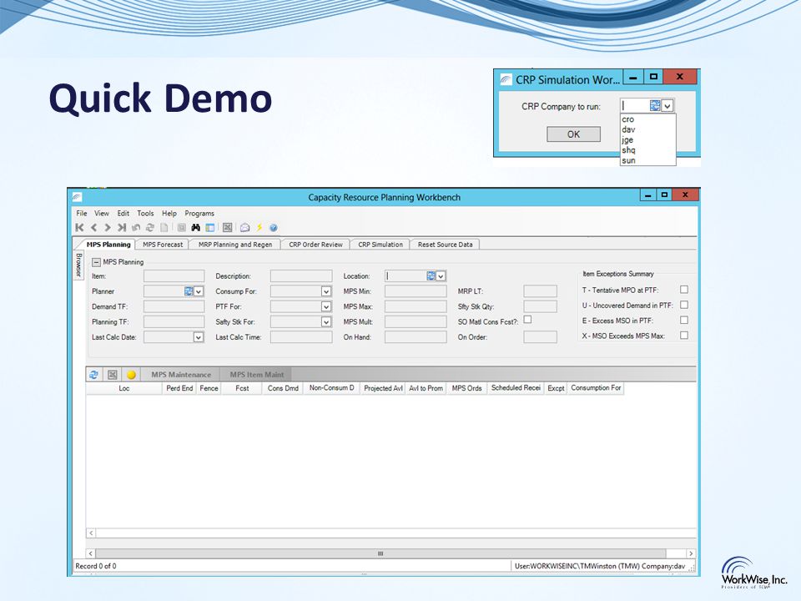Click the horizontal scrollbar thumb
The width and height of the screenshot is (801, 601).
(x=380, y=553)
